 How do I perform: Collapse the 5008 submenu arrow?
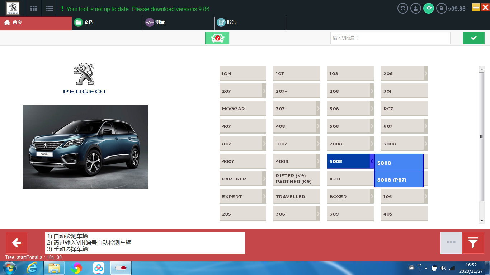(372, 161)
